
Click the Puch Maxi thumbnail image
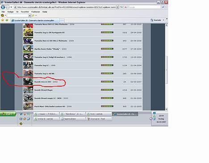[28, 106]
